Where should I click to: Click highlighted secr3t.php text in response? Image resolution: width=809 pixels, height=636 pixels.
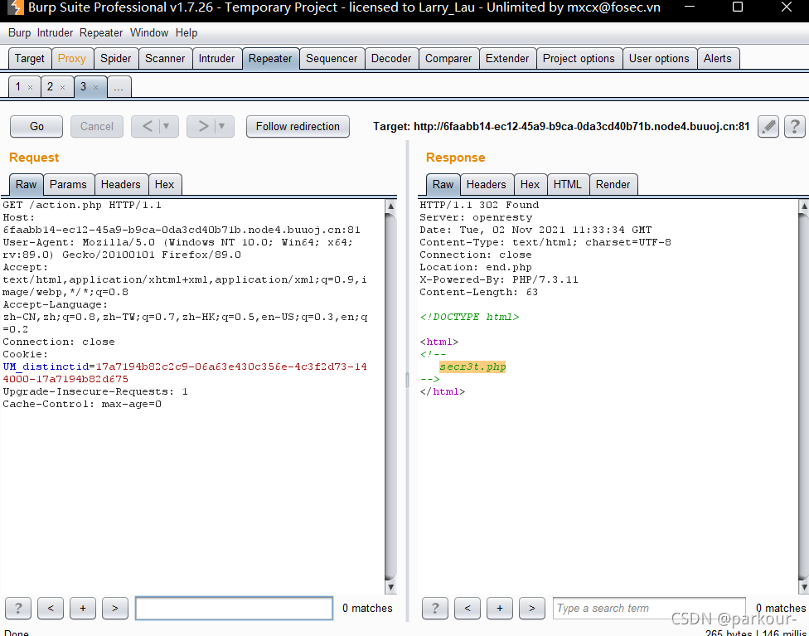pyautogui.click(x=472, y=367)
